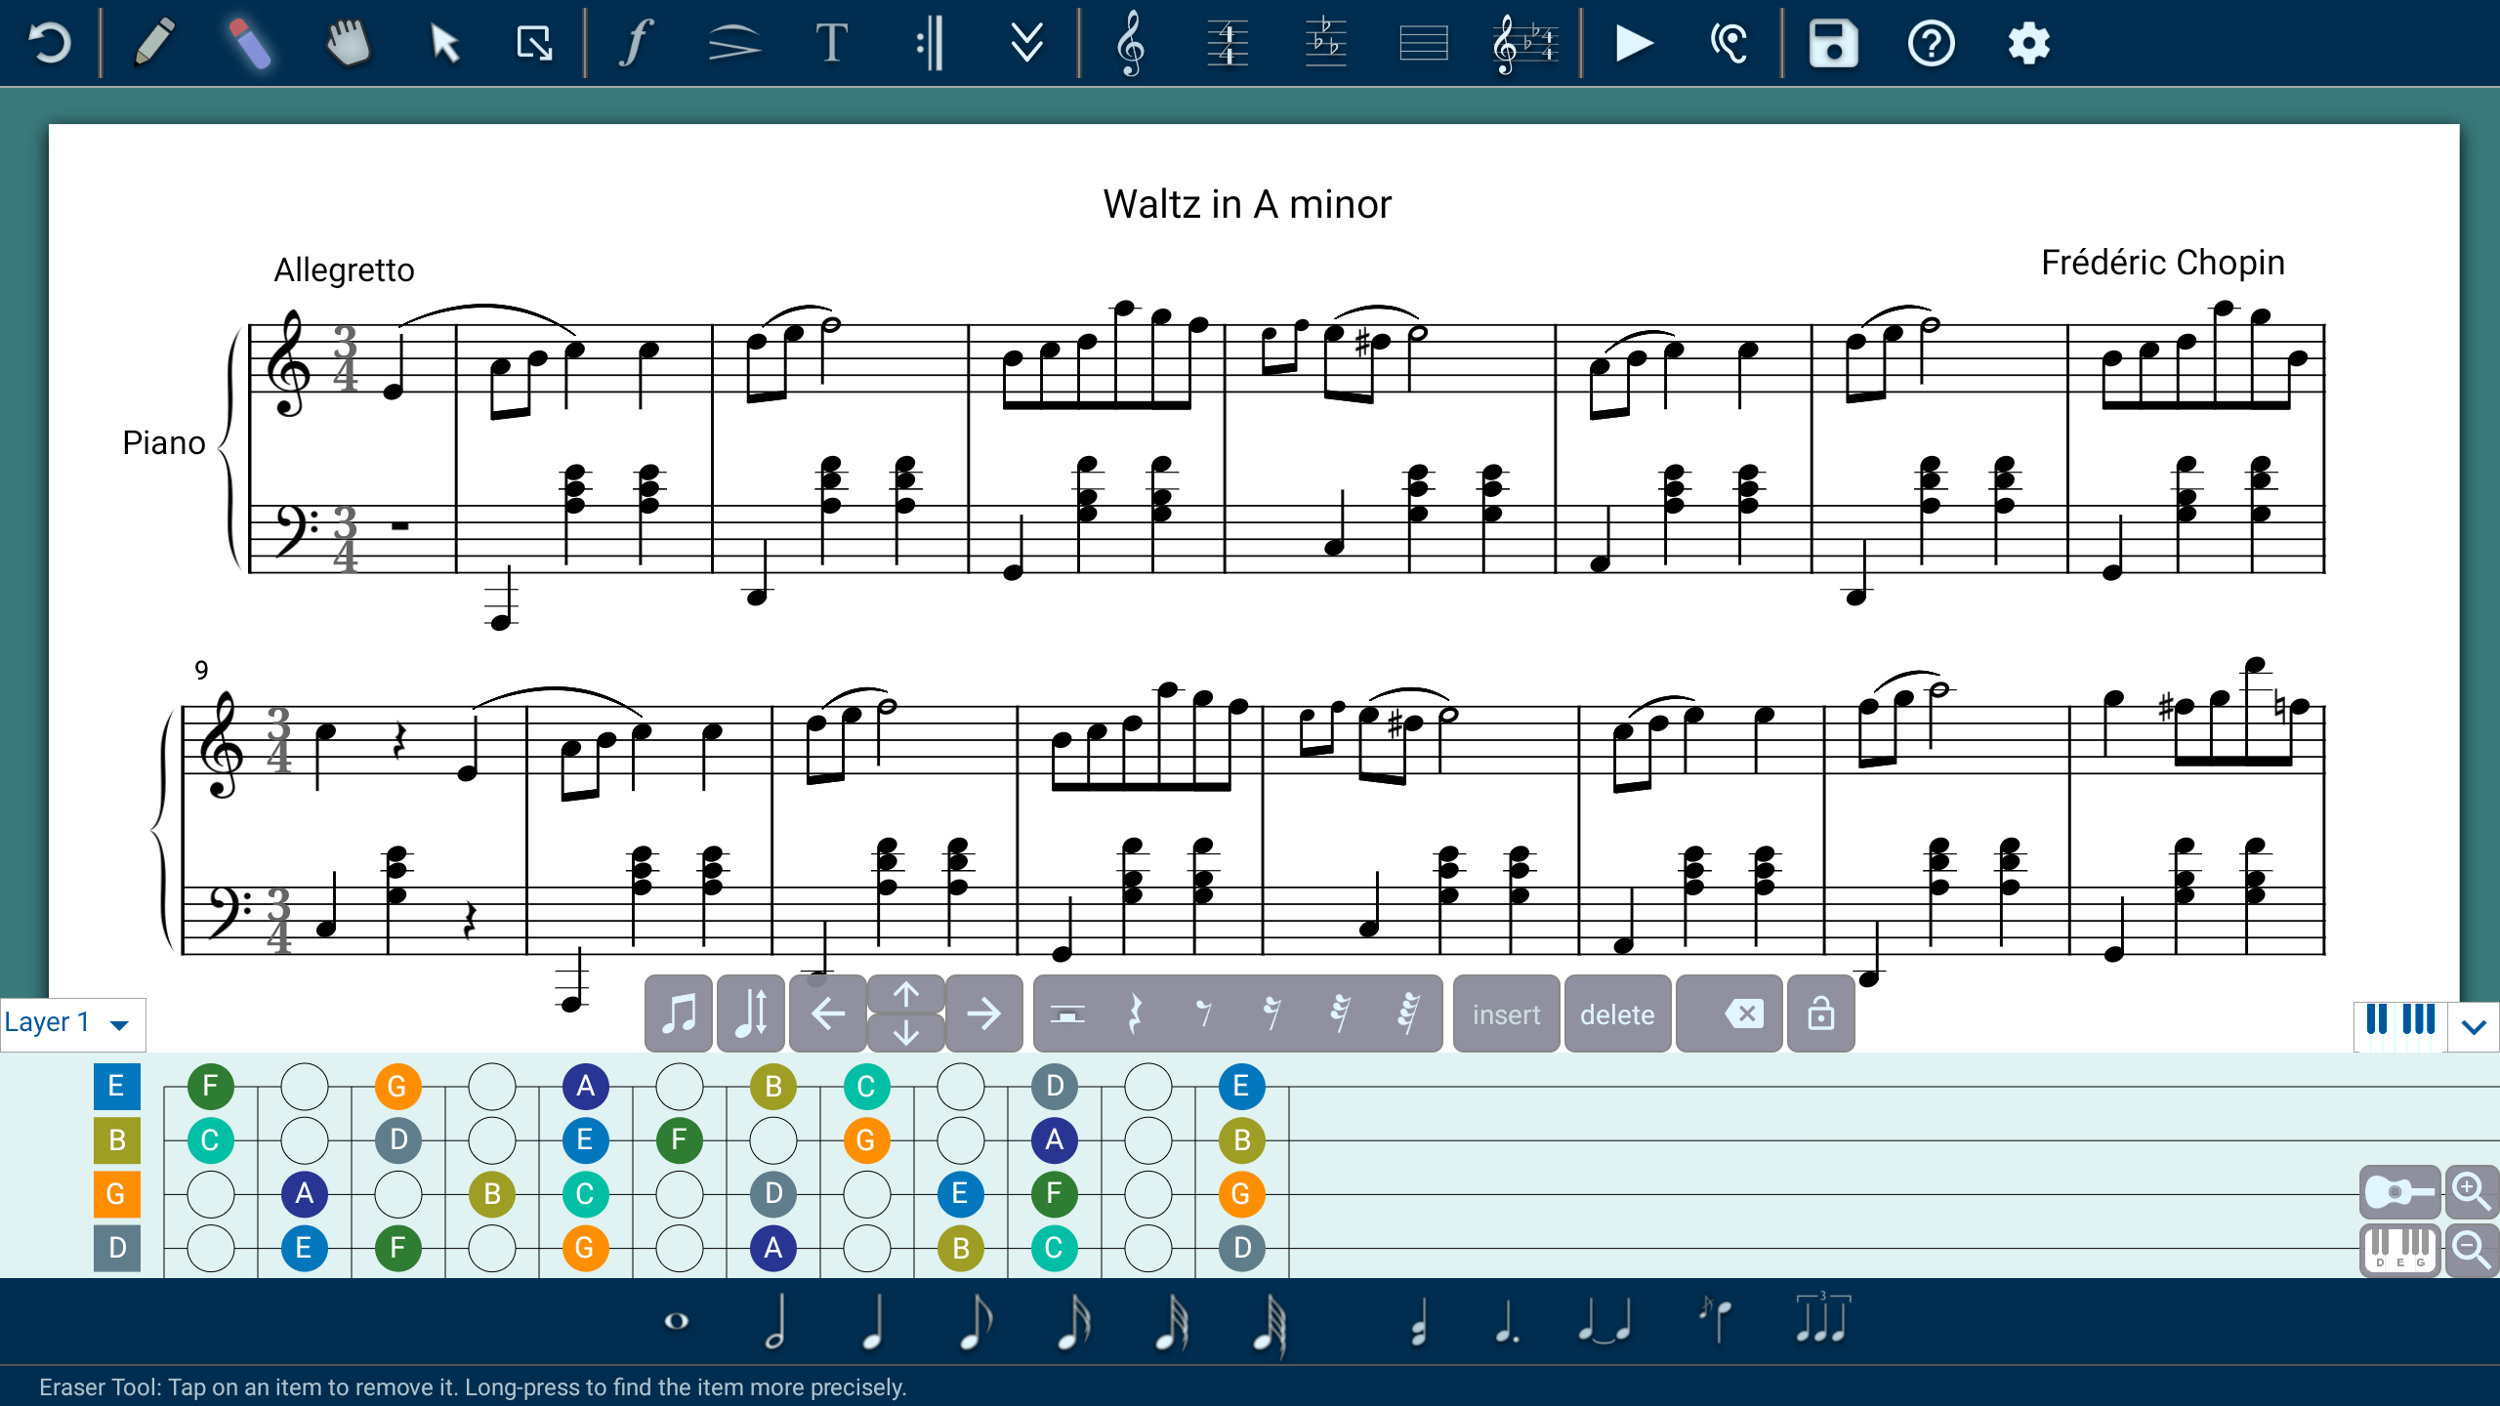Toggle tied notes
The height and width of the screenshot is (1406, 2500).
[1604, 1321]
